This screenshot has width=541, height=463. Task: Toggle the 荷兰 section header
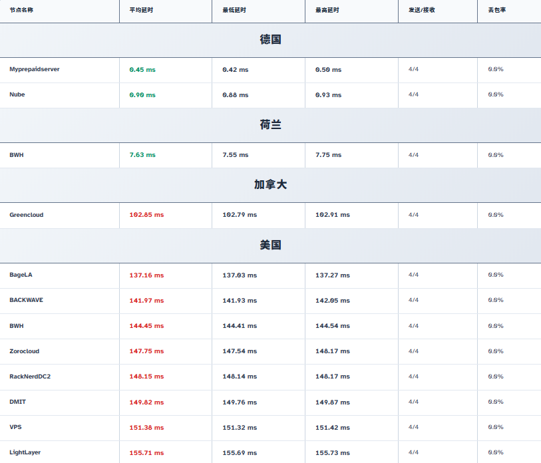pos(270,124)
